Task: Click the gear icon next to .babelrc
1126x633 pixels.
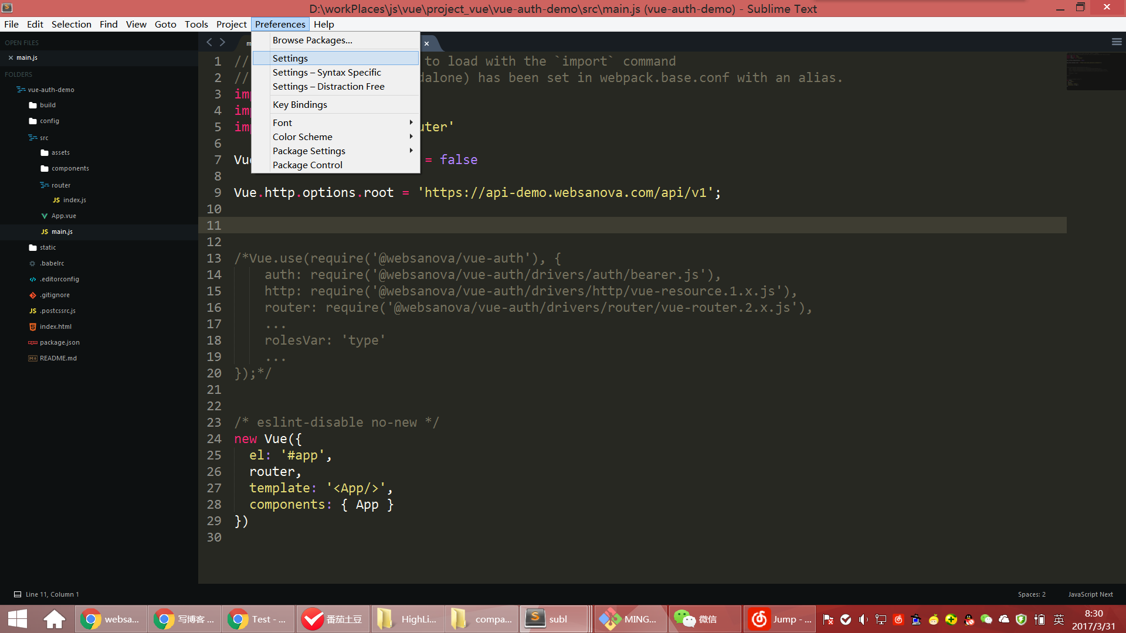Action: [x=33, y=263]
